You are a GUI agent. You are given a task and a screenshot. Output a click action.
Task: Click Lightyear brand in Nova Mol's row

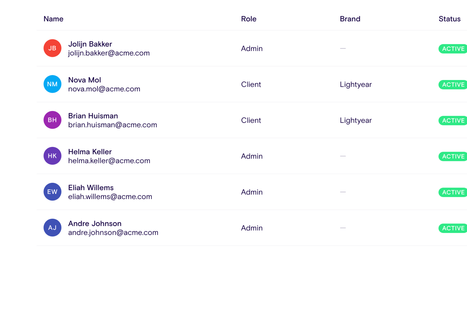pyautogui.click(x=356, y=85)
